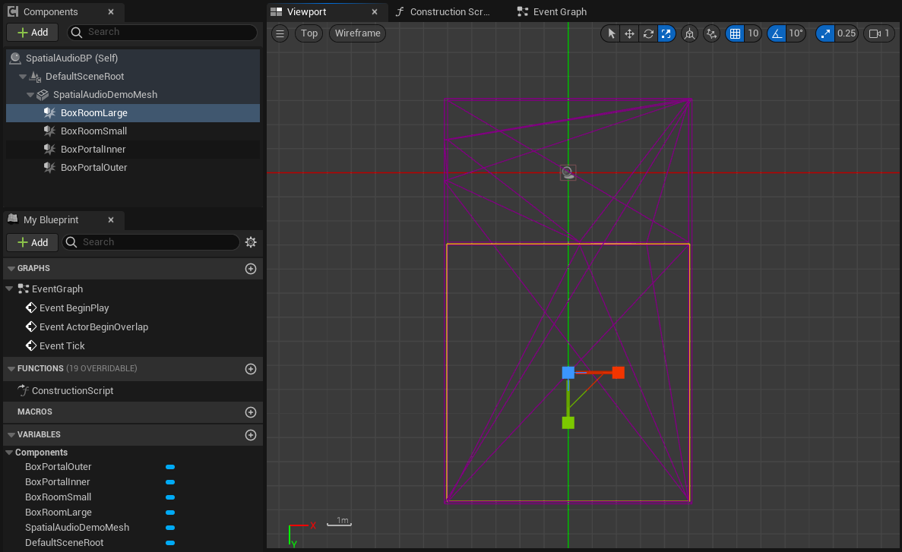
Task: Toggle scale snapping
Action: click(x=825, y=33)
